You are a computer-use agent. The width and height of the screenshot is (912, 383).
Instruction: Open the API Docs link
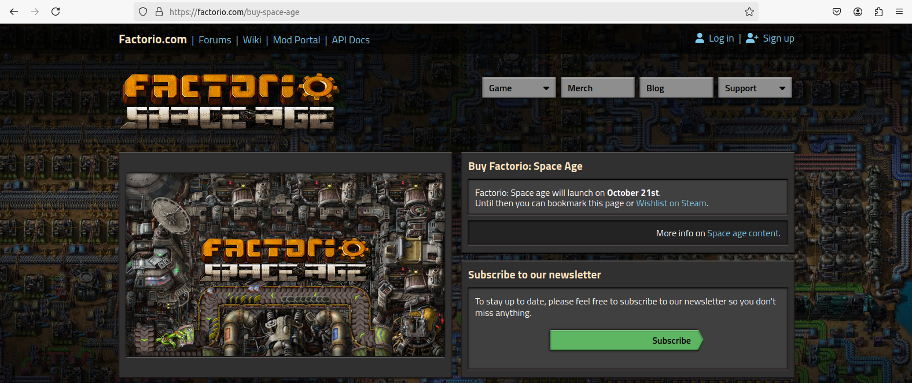351,40
